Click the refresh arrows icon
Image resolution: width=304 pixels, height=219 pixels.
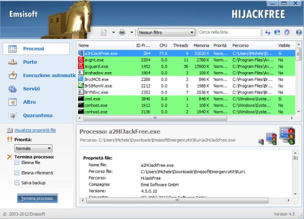click(268, 33)
